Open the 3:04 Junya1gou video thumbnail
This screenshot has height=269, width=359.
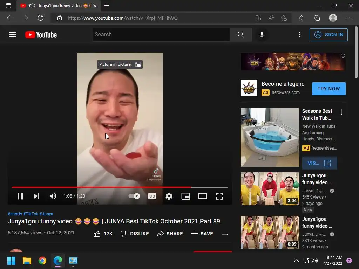270,189
